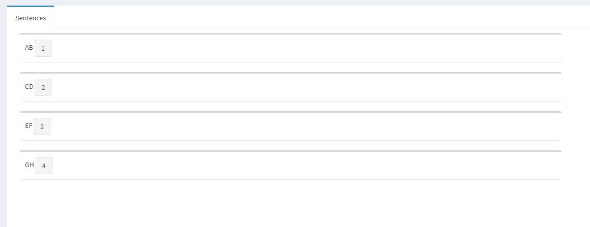Image resolution: width=590 pixels, height=227 pixels.
Task: Select the CD sentence label
Action: [29, 87]
